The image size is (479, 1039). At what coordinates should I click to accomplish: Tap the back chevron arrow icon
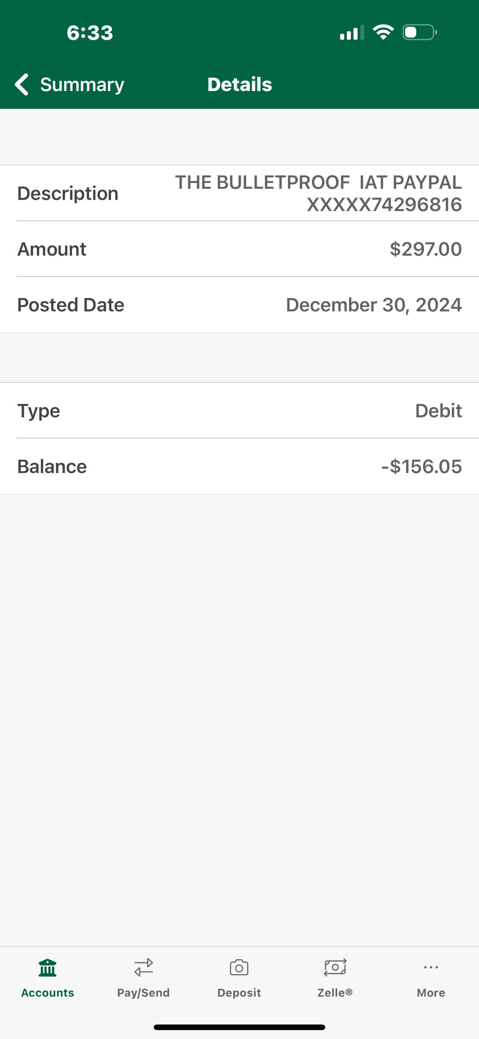point(22,84)
